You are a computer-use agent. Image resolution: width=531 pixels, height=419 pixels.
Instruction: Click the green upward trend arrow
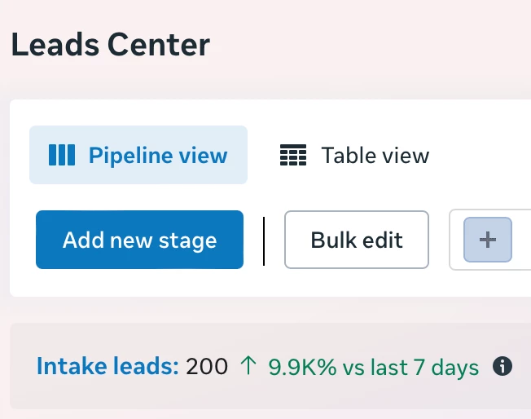click(x=248, y=366)
